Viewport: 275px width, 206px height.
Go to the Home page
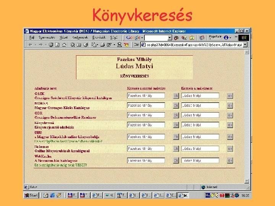coord(64,45)
